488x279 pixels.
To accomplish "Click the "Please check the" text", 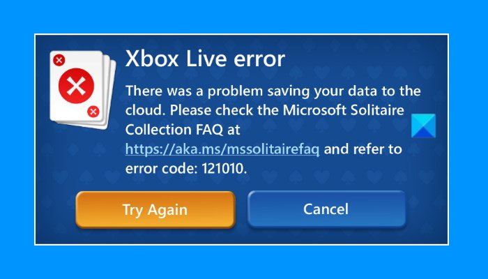I will tap(224, 110).
